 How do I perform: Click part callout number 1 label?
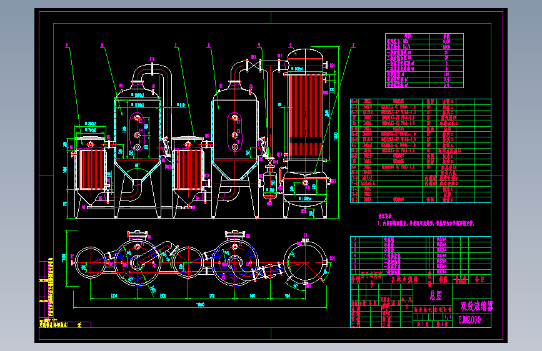click(x=67, y=45)
